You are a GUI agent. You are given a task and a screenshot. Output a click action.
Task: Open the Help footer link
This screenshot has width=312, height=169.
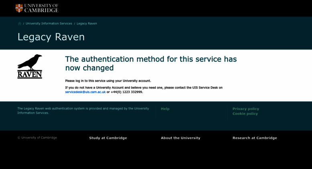pyautogui.click(x=165, y=109)
